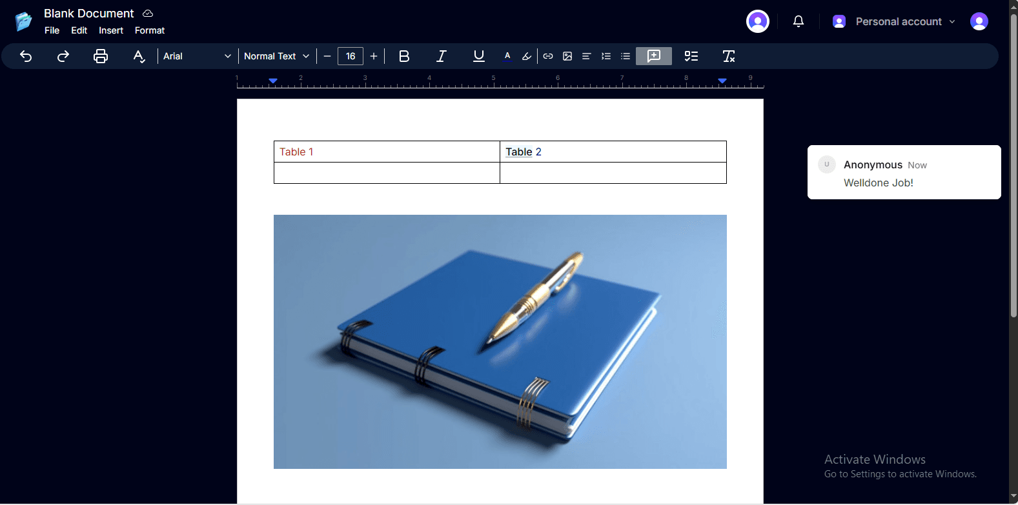
Task: Open the Welldone Job! comment
Action: pyautogui.click(x=904, y=172)
